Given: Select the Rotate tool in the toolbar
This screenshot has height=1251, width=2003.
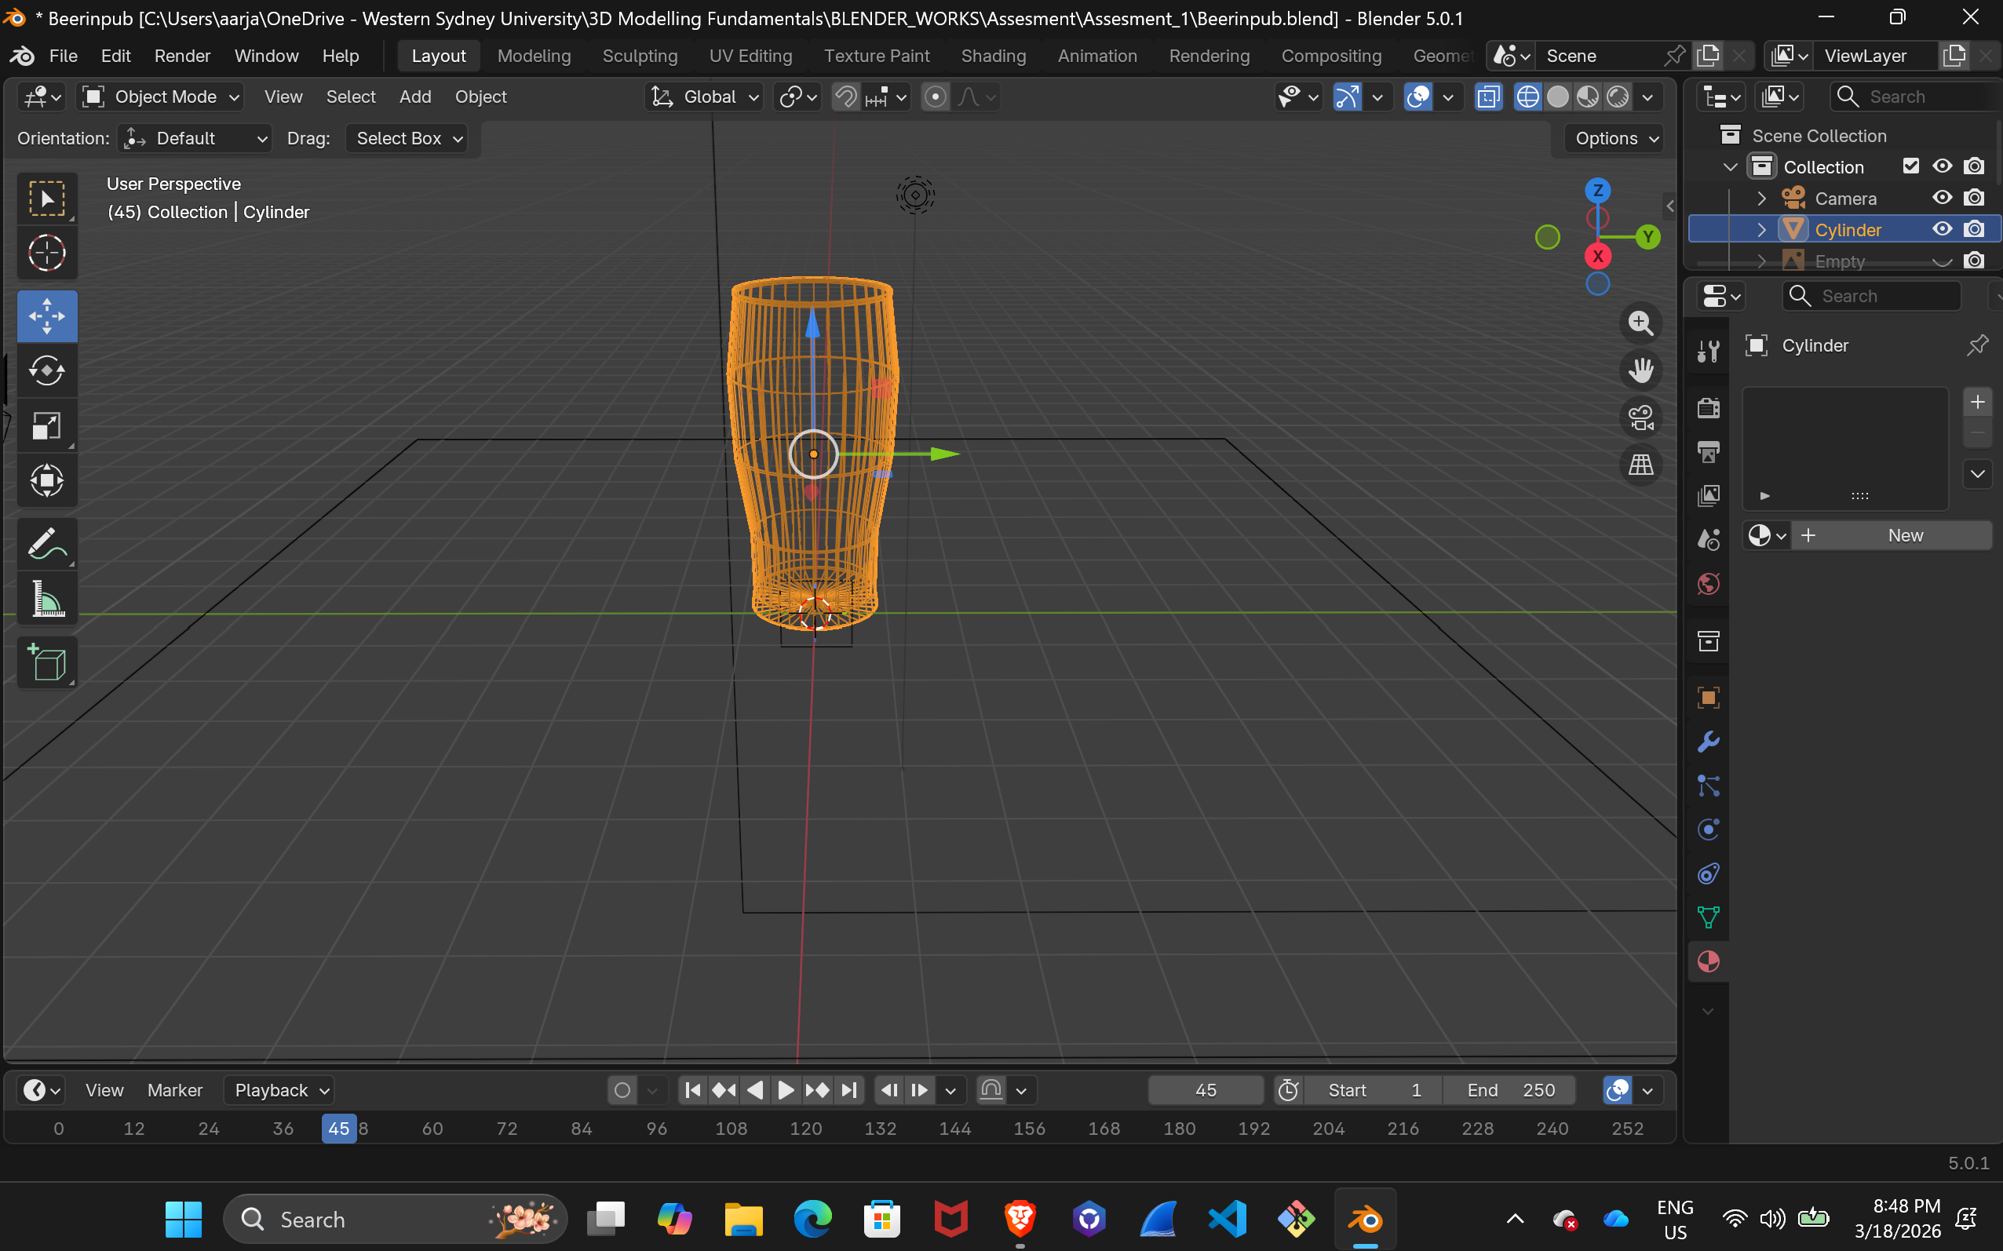Looking at the screenshot, I should coord(47,370).
